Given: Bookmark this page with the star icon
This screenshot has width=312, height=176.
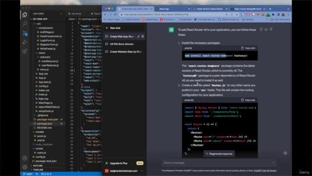Looking at the screenshot, I should click(236, 15).
